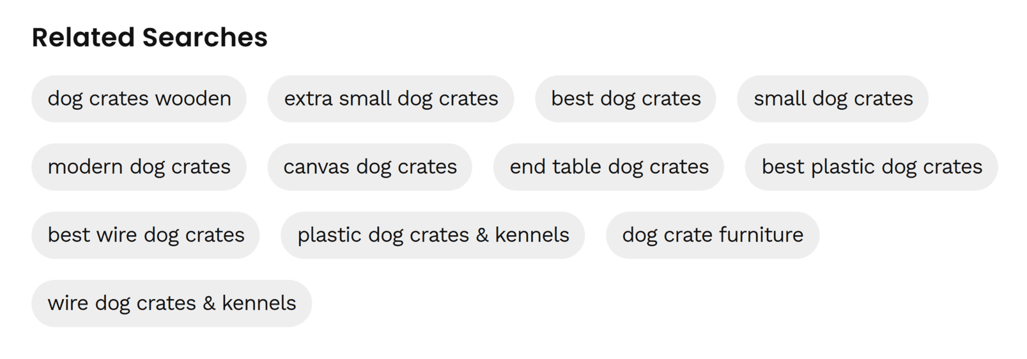Image resolution: width=1027 pixels, height=359 pixels.
Task: Open 'best plastic dog crates' link
Action: tap(871, 167)
